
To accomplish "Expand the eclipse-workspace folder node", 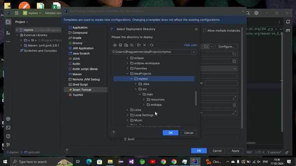I will coord(127,63).
